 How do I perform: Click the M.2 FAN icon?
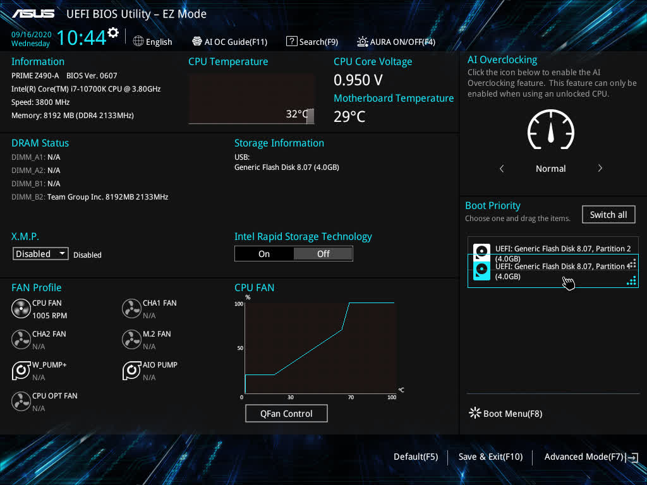tap(131, 340)
